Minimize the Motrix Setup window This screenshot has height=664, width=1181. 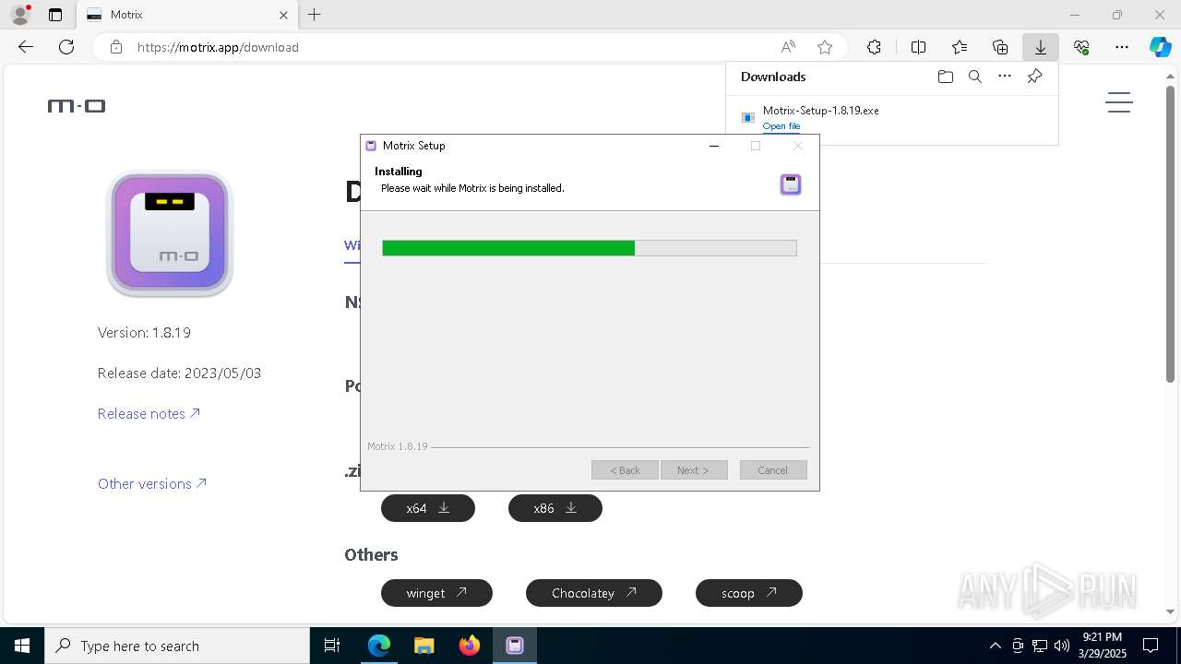tap(714, 146)
